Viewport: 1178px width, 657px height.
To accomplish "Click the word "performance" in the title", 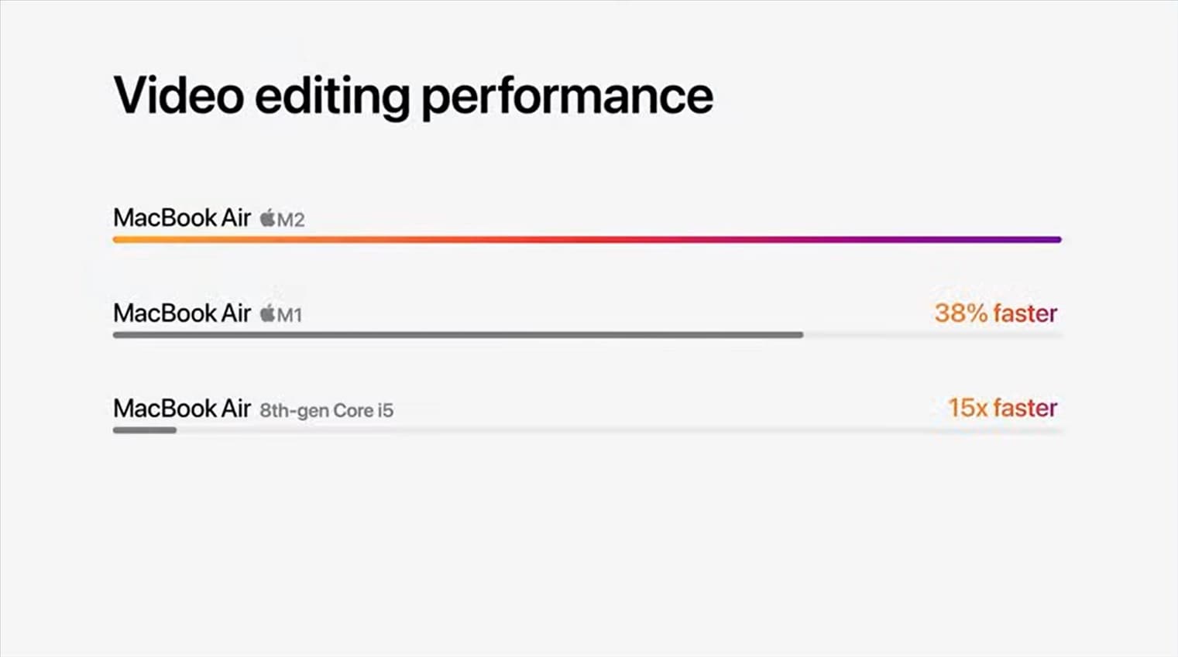I will pos(567,98).
